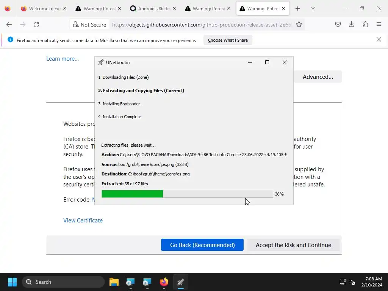Screen dimensions: 388x291
Task: Click the Source os.png file line
Action: [145, 164]
